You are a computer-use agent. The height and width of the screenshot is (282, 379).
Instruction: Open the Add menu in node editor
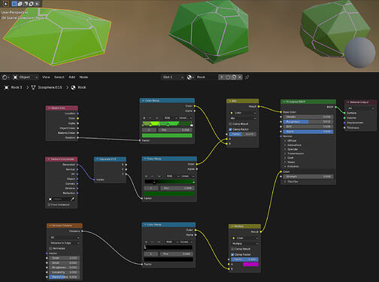pos(72,77)
